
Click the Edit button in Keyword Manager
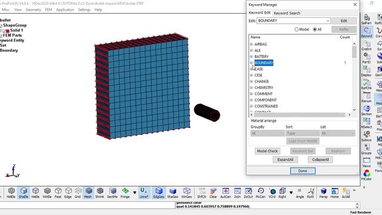click(344, 21)
